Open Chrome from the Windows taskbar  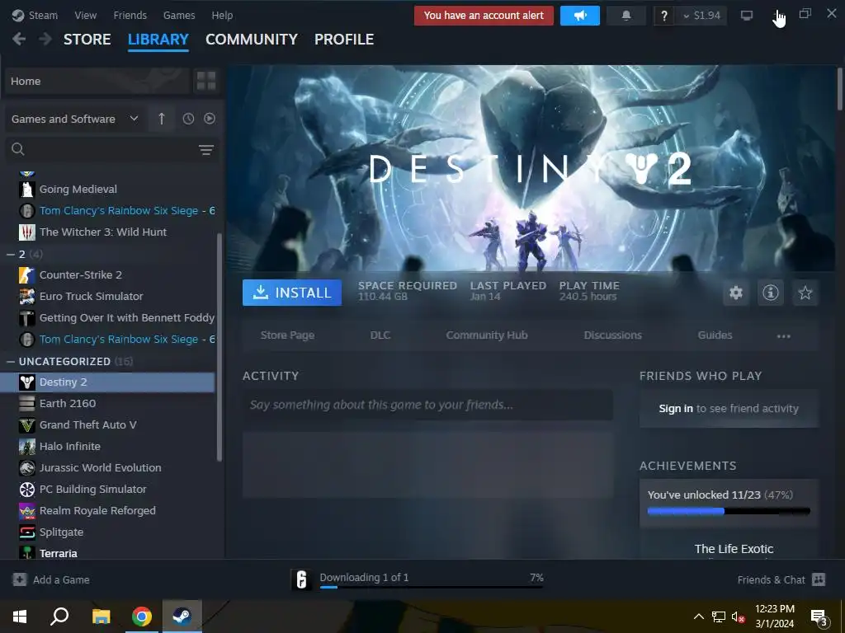[142, 617]
